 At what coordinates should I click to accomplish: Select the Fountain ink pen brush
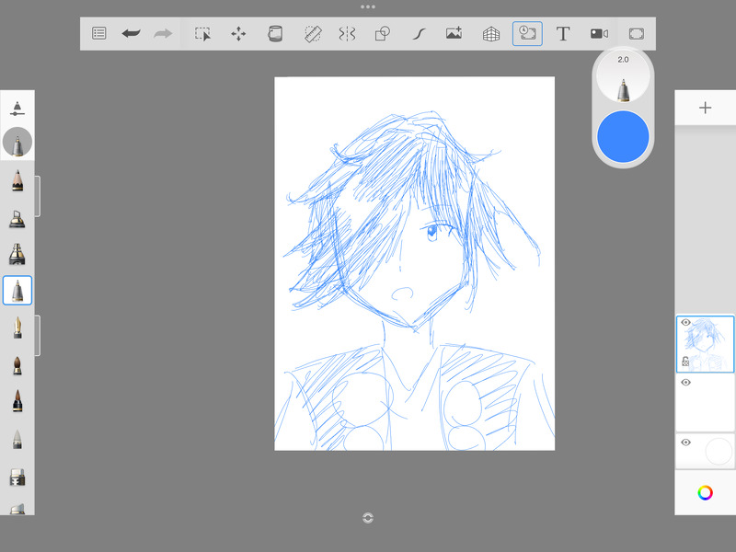click(x=17, y=328)
